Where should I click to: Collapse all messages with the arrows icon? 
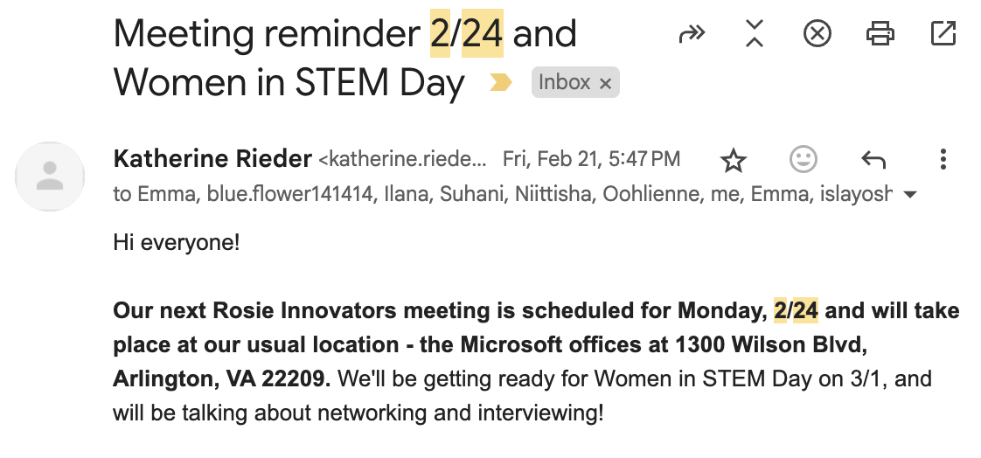754,34
